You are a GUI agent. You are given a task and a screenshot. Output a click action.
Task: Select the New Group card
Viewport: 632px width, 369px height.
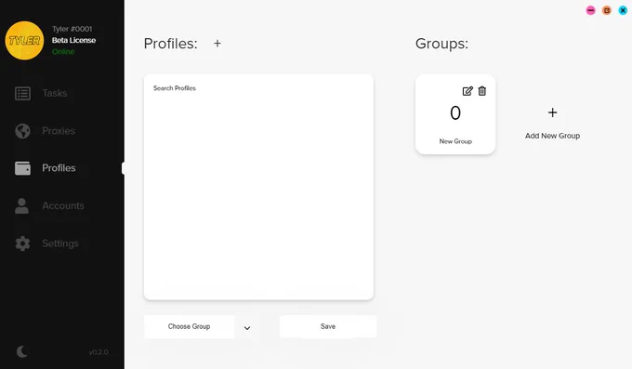click(x=455, y=114)
